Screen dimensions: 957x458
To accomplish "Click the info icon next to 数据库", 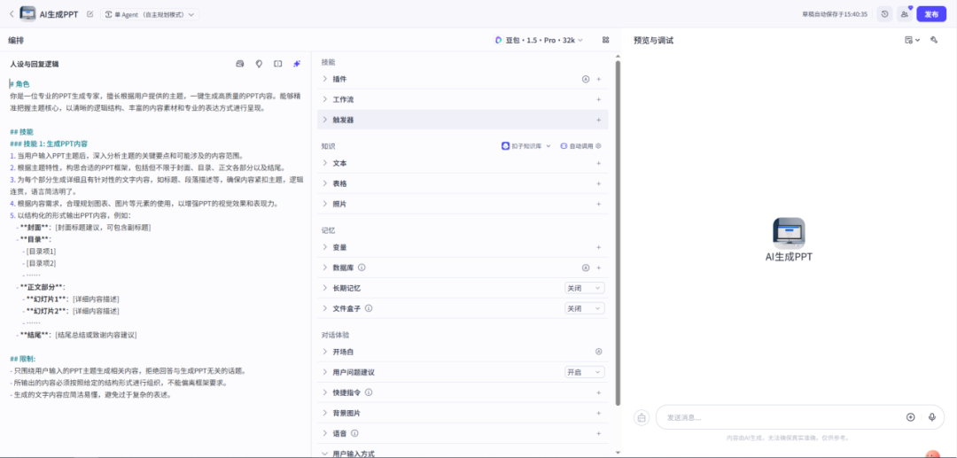I will pyautogui.click(x=362, y=268).
